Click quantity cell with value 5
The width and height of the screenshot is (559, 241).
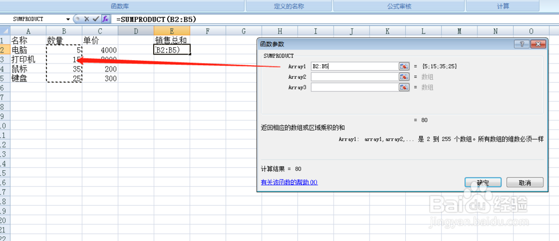(x=64, y=50)
